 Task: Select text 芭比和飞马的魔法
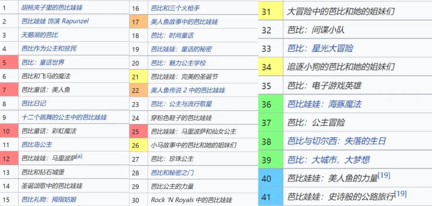[x=46, y=76]
